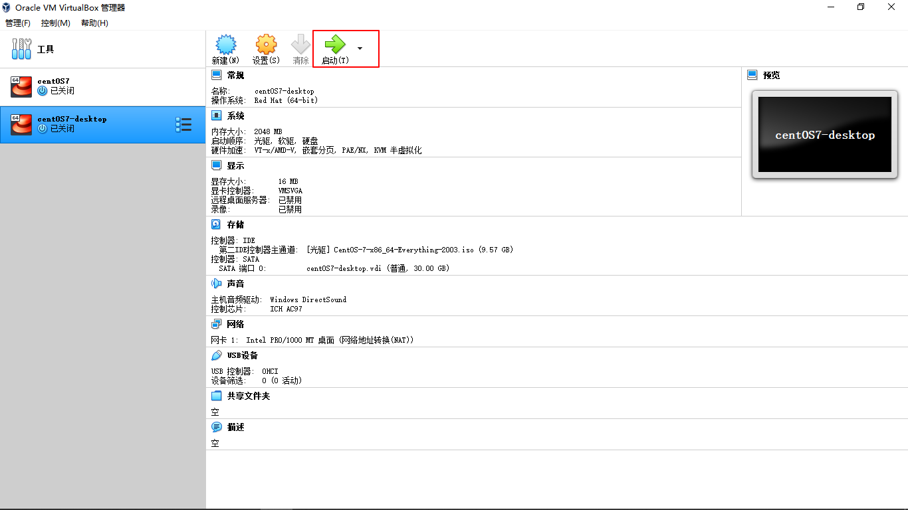908x510 pixels.
Task: Click the New (新建) VM toolbar icon
Action: [226, 45]
